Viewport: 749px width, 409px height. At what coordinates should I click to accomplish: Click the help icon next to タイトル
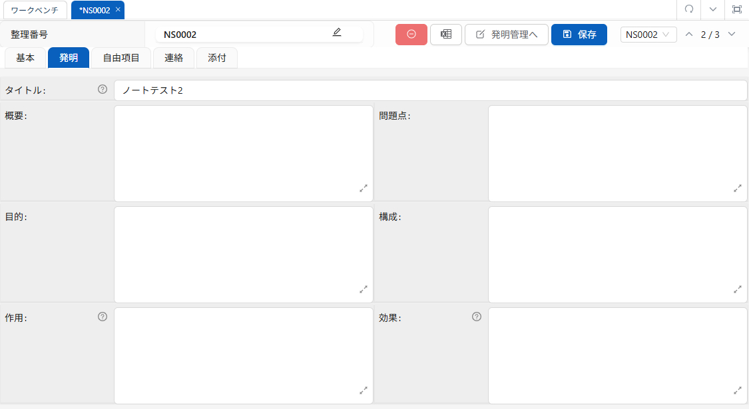(103, 89)
